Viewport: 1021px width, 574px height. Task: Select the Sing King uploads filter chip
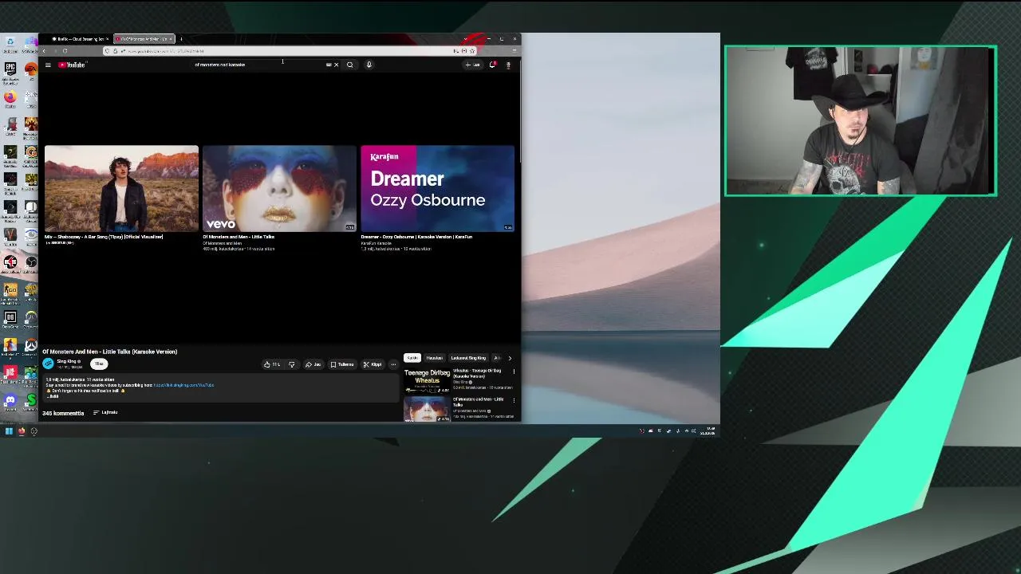[468, 358]
